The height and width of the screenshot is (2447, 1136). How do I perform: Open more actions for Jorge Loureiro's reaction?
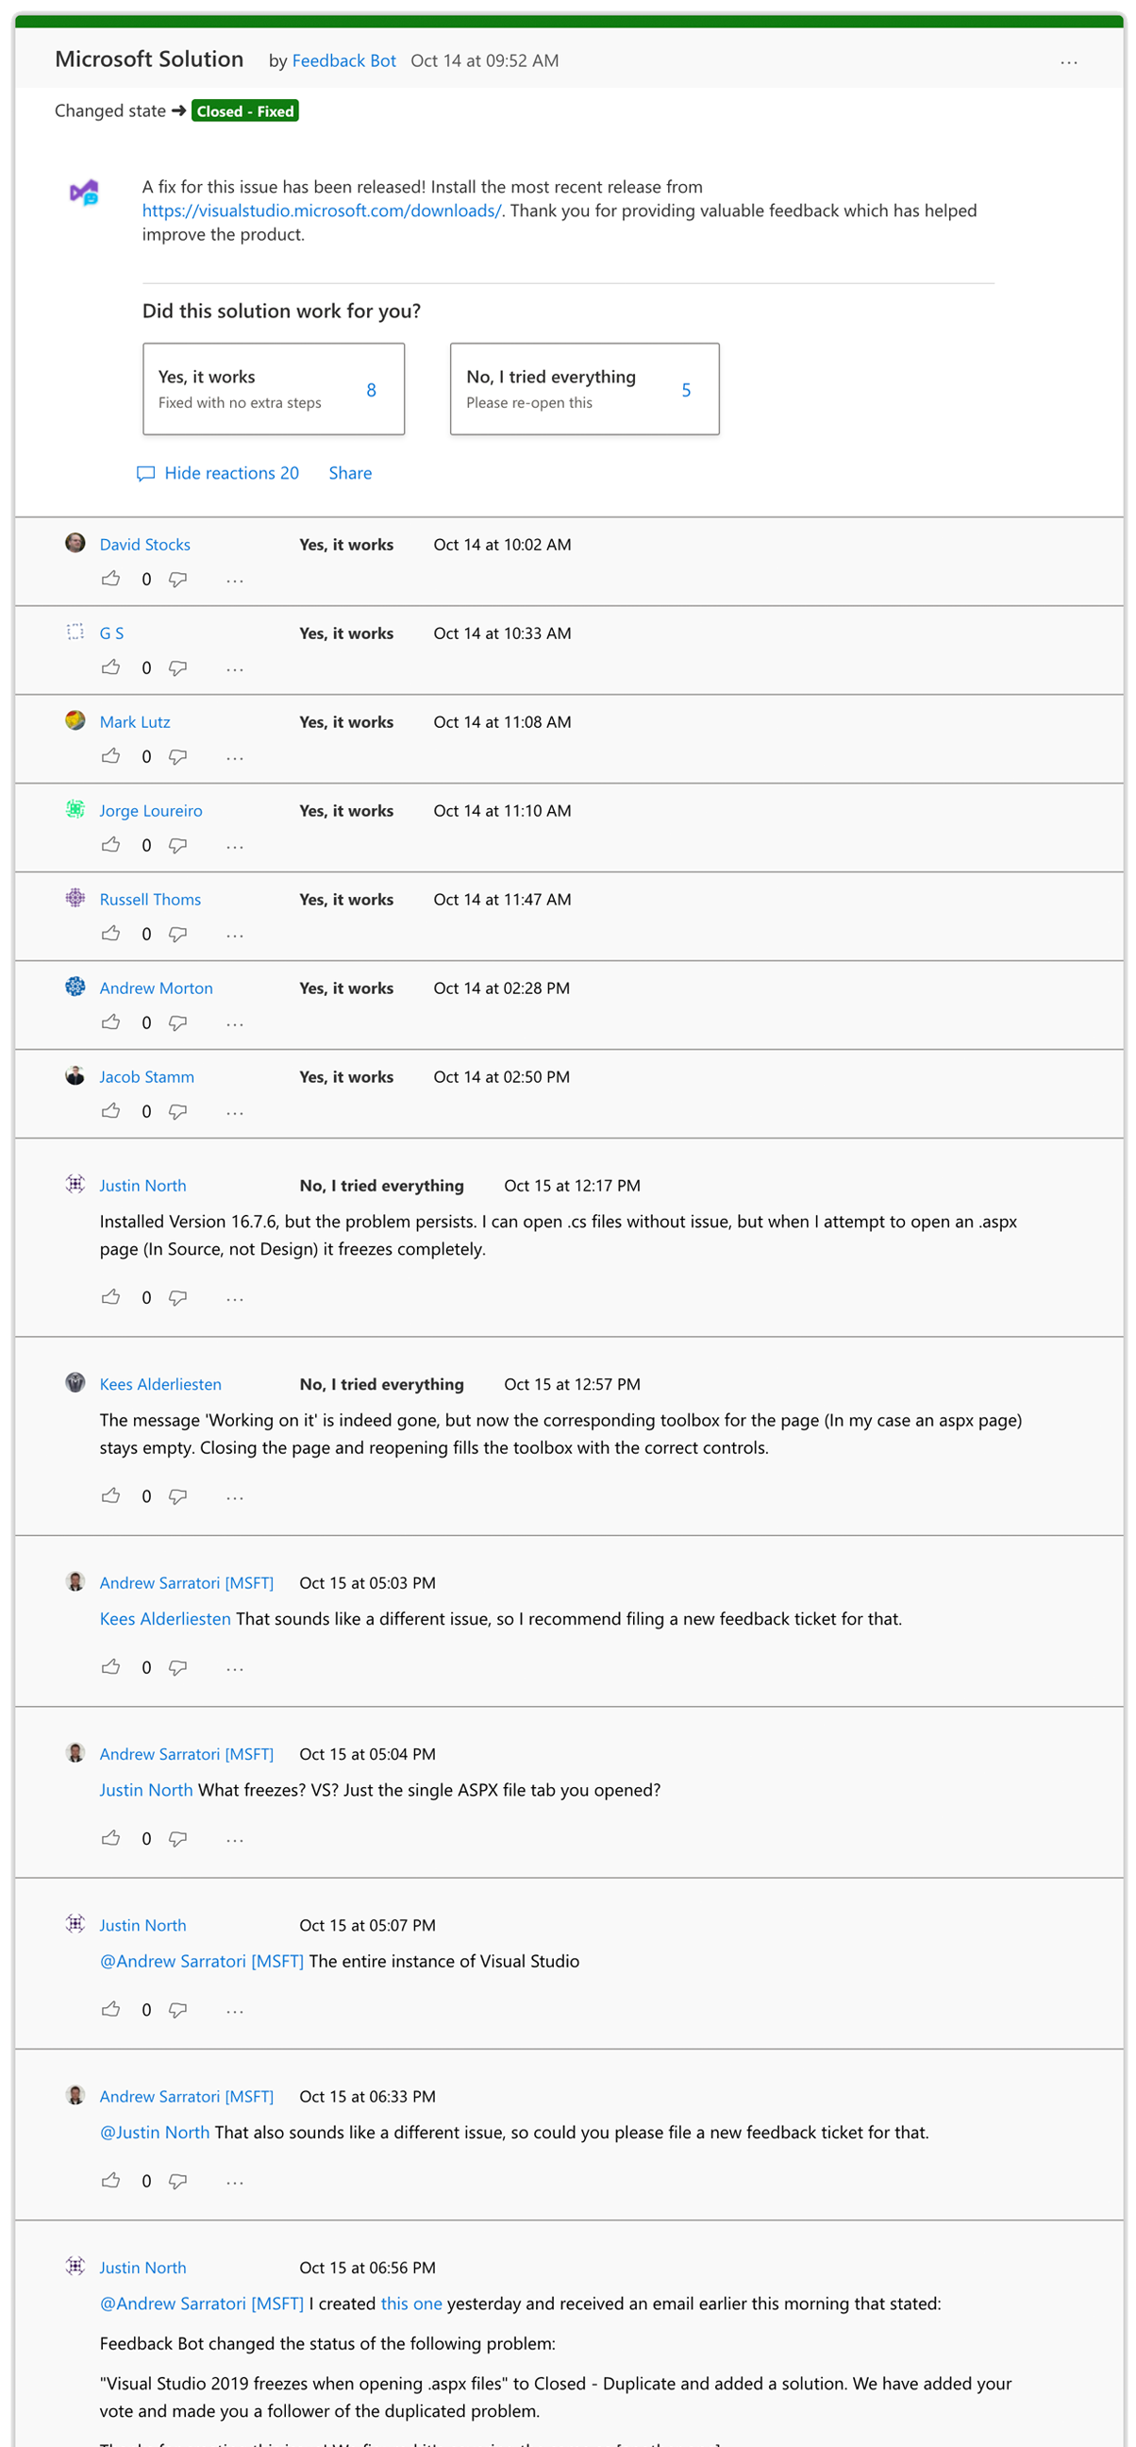234,847
